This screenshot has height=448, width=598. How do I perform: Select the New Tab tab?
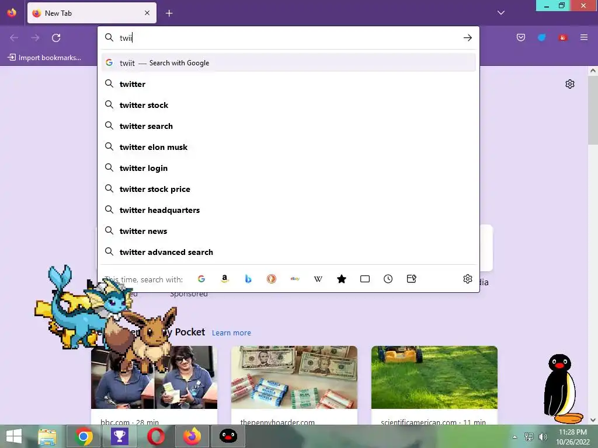tap(92, 13)
